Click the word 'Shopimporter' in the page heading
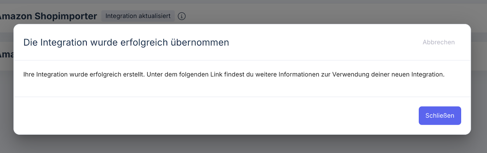The width and height of the screenshot is (487, 153). [x=66, y=16]
